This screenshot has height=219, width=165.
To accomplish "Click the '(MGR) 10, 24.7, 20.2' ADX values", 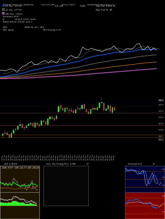I will (34, 27).
